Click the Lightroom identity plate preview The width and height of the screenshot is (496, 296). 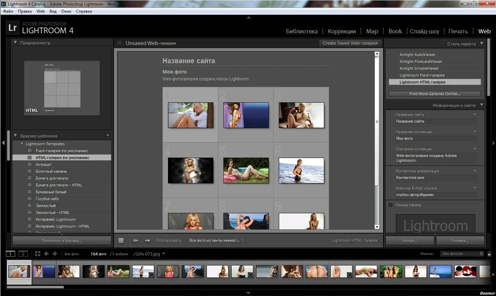(435, 224)
